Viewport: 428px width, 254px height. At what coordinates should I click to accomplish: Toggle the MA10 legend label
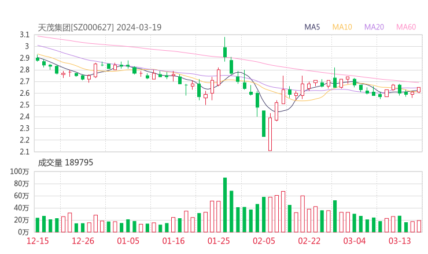click(342, 27)
